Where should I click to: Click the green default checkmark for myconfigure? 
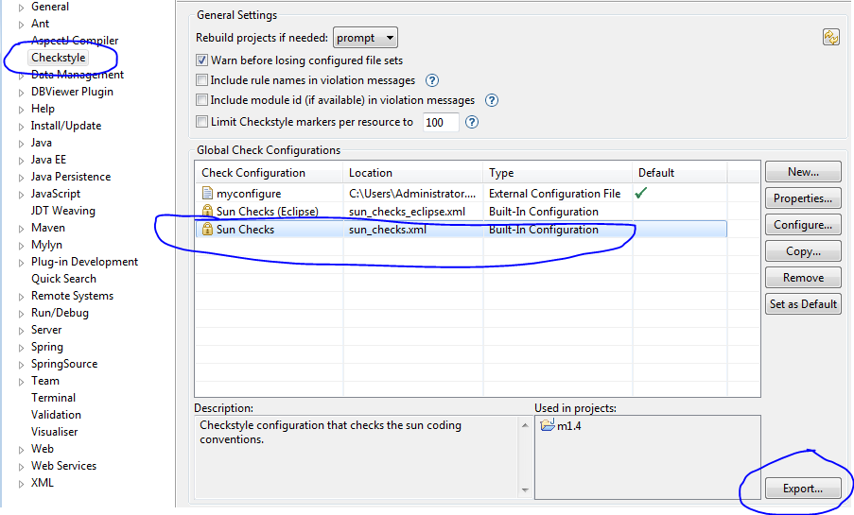(x=641, y=193)
